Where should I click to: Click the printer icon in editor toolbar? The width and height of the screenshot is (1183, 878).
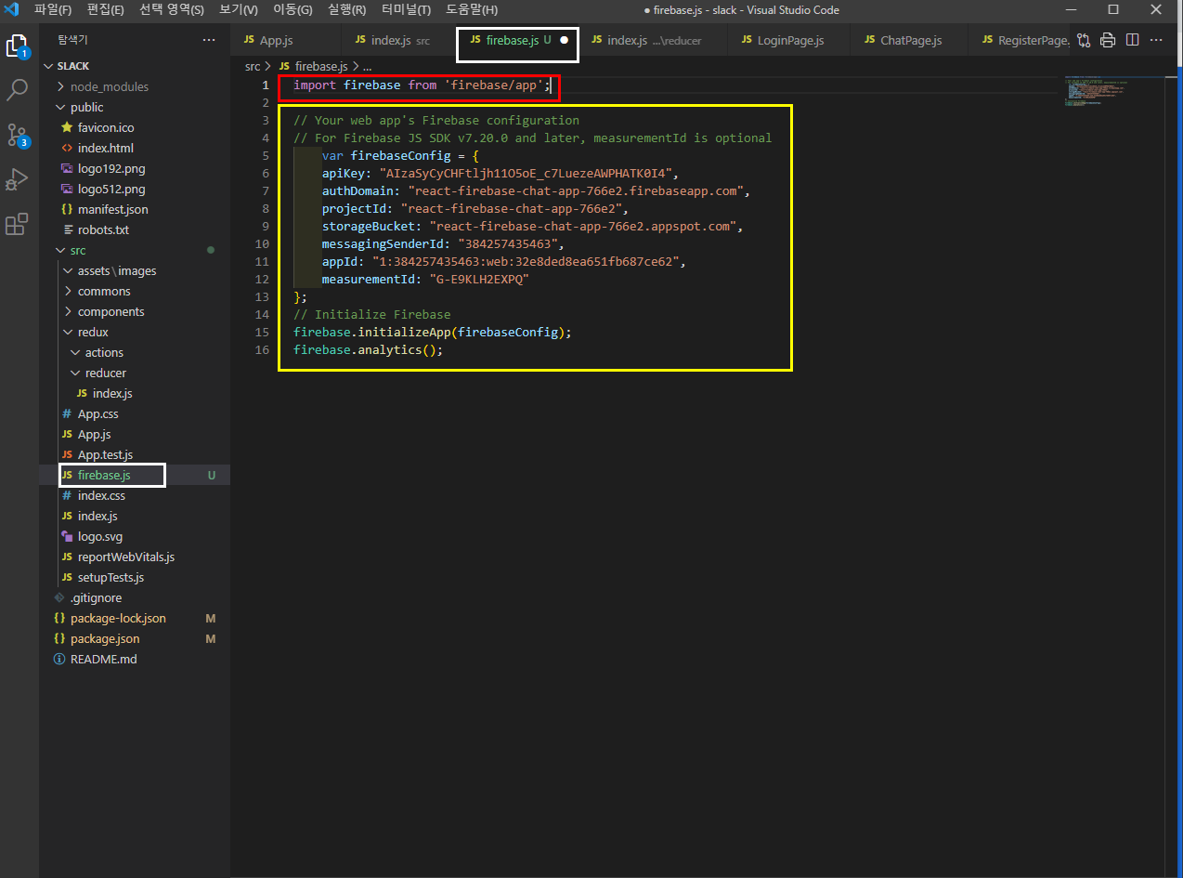(1108, 40)
